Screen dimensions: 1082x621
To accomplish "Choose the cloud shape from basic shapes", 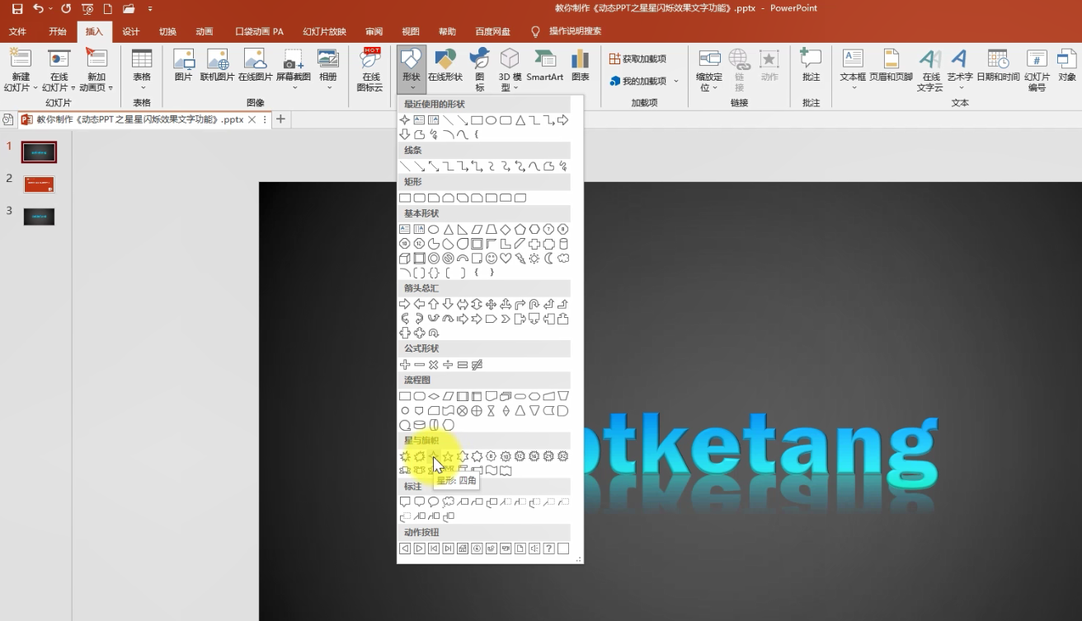I will 563,259.
